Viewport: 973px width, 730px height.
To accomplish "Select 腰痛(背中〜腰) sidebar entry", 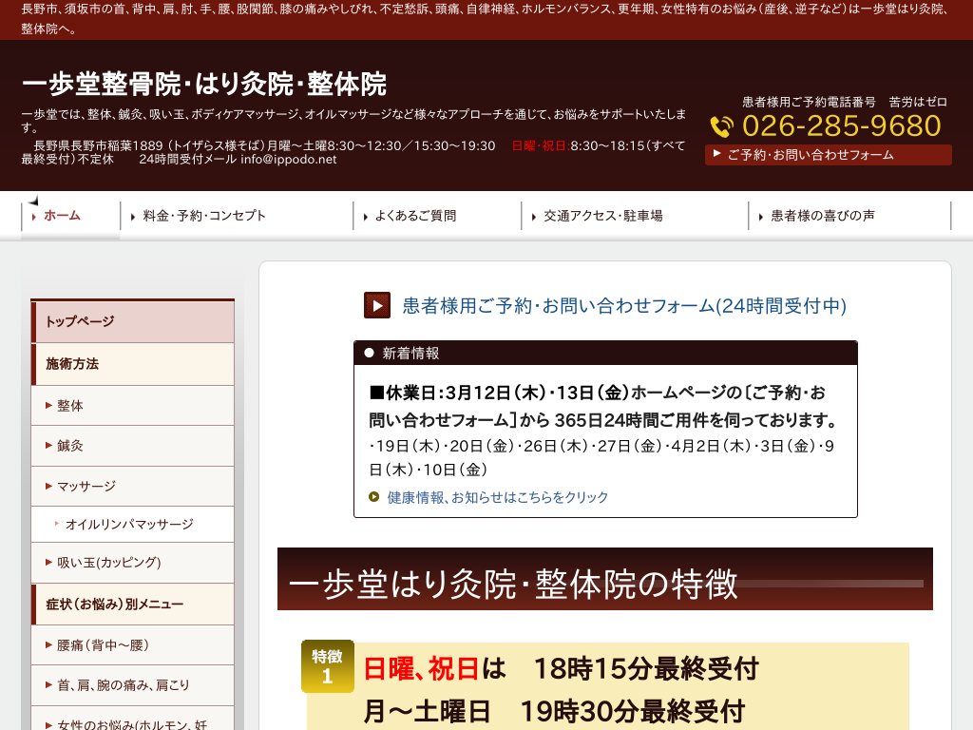I will coord(103,645).
